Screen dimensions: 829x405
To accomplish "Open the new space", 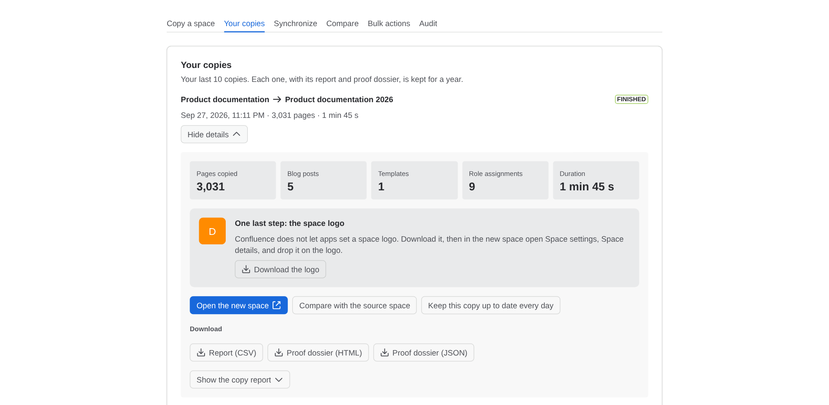I will pyautogui.click(x=239, y=306).
